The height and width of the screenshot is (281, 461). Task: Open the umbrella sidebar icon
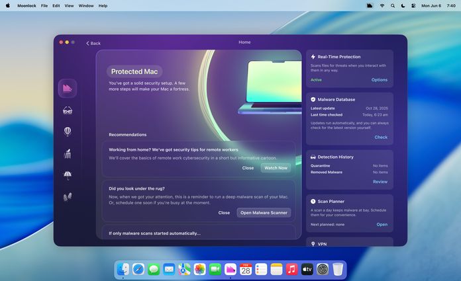(x=68, y=175)
